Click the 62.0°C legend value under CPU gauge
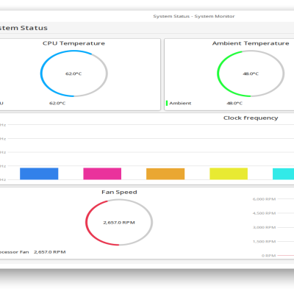 [57, 103]
